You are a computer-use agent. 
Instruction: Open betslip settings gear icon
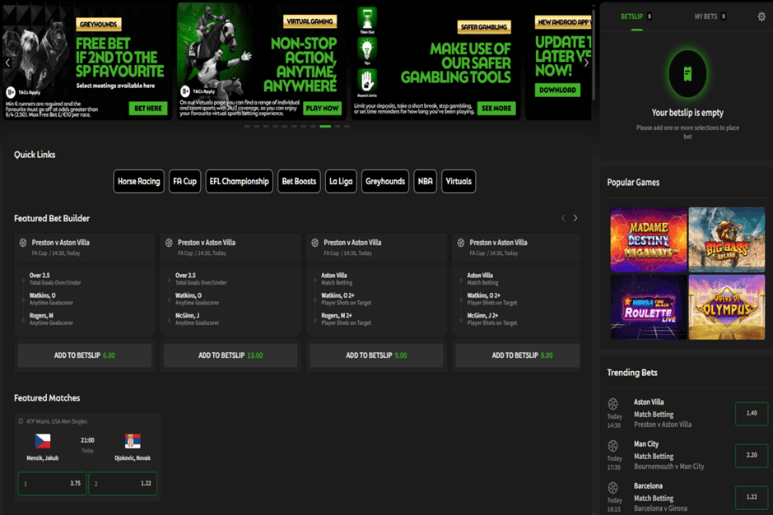pos(761,16)
